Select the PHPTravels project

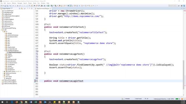click(7, 26)
